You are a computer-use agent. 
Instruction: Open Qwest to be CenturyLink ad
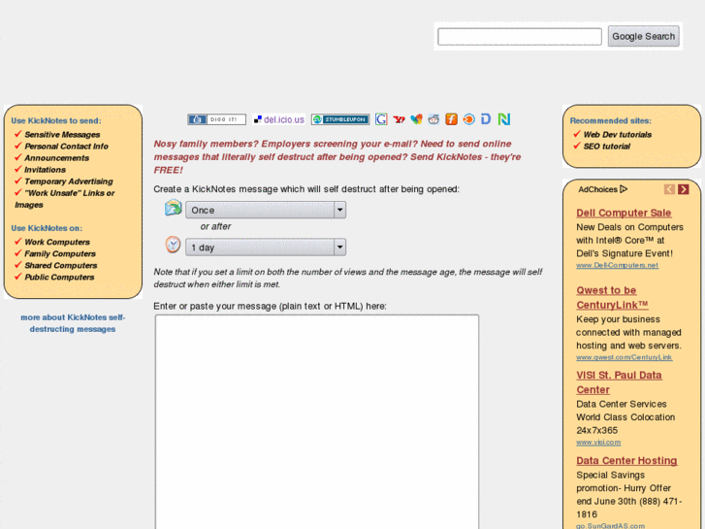pos(612,298)
